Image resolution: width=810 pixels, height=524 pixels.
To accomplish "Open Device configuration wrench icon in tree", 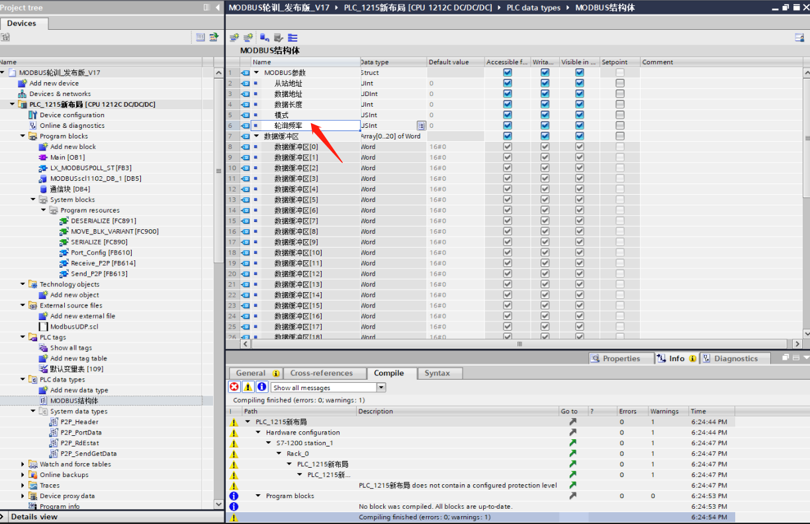I will click(x=33, y=115).
